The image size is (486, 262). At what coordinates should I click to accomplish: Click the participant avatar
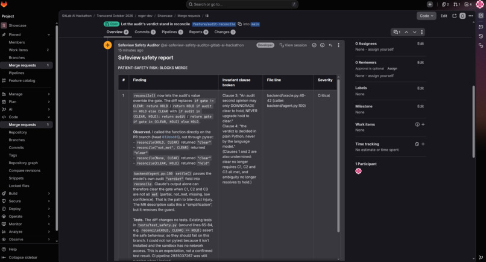pyautogui.click(x=358, y=171)
